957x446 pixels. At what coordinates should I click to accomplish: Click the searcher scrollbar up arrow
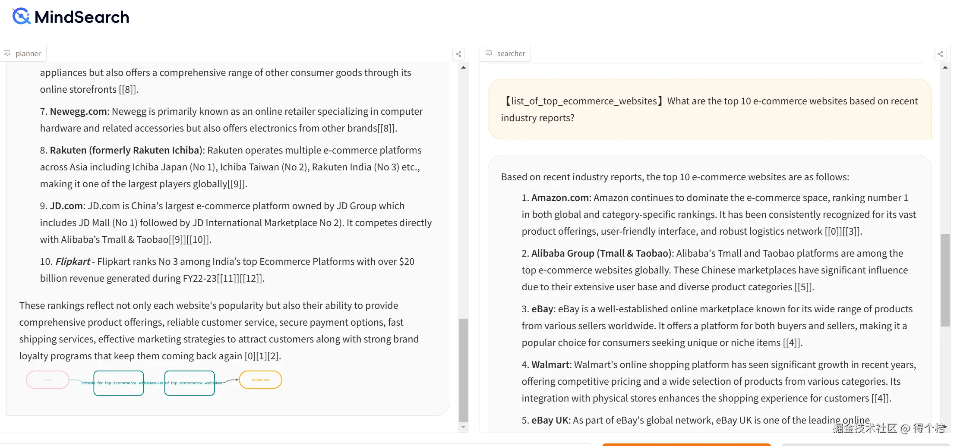click(x=945, y=68)
